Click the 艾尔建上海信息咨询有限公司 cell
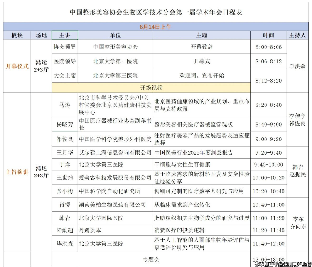 click(x=115, y=153)
